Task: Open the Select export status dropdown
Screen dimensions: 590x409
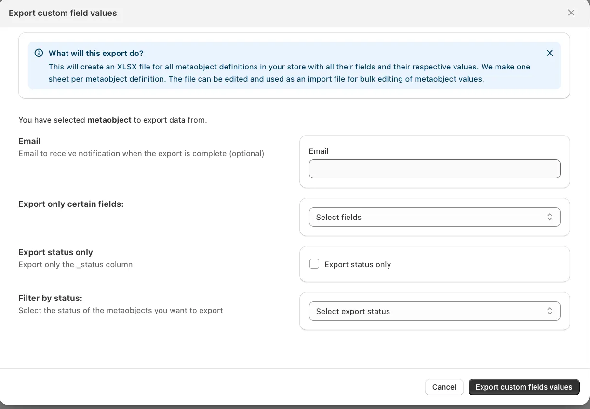Action: coord(434,311)
